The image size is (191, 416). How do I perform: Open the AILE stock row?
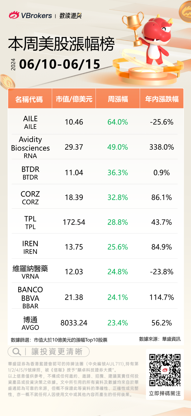pyautogui.click(x=30, y=122)
